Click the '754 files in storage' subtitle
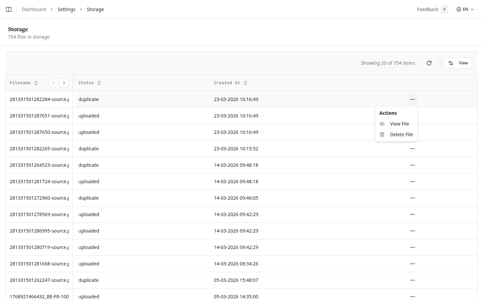The width and height of the screenshot is (483, 302). click(29, 37)
